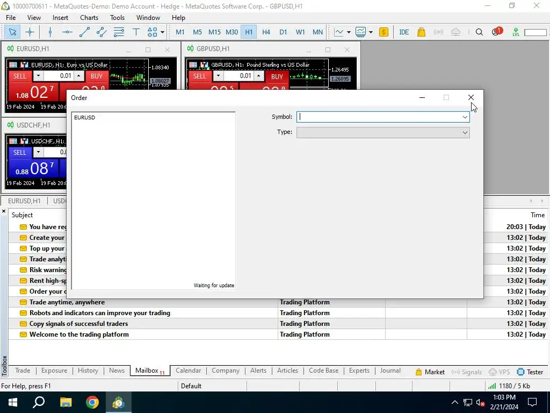Screen dimensions: 550x413
Task: Switch chart to M1 timeframe
Action: (180, 32)
